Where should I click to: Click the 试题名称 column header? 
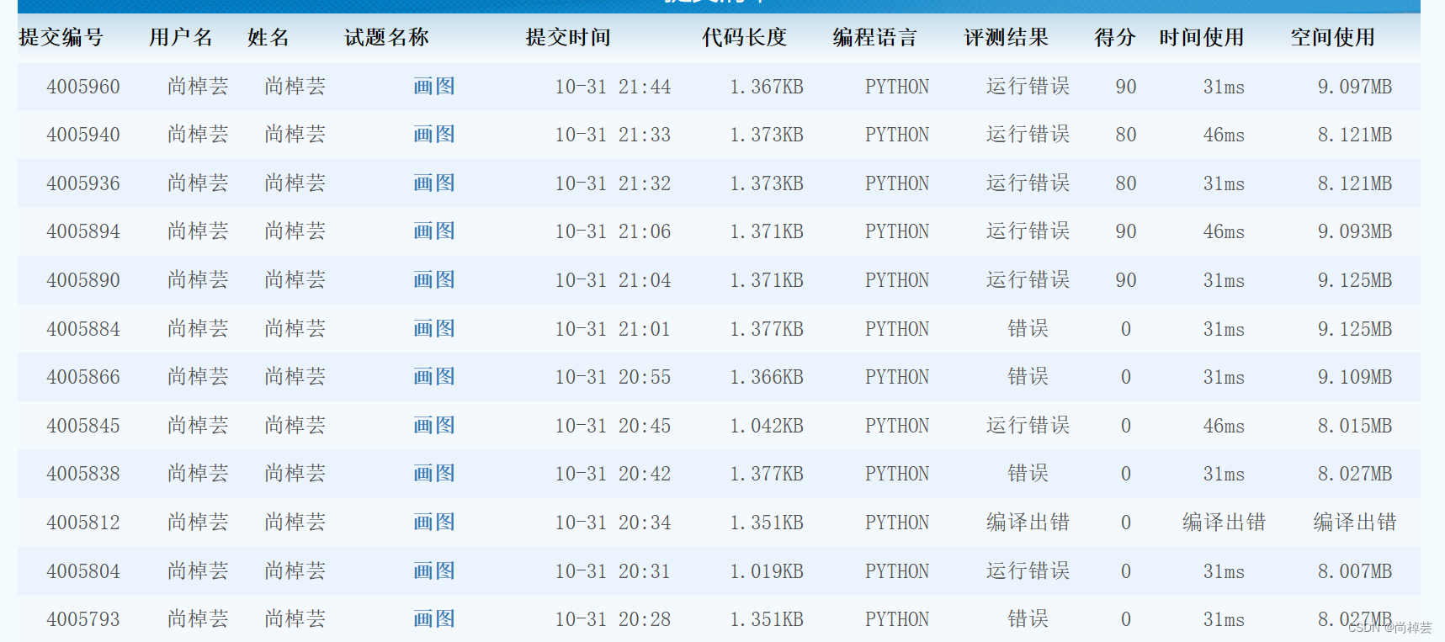point(387,38)
